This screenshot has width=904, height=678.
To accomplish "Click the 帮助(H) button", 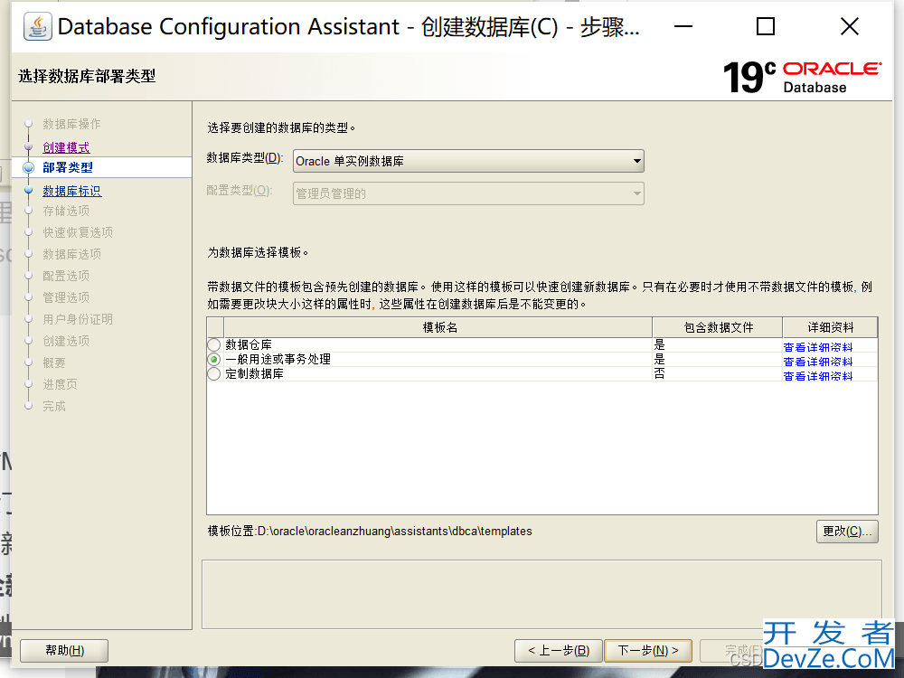I will [x=64, y=650].
